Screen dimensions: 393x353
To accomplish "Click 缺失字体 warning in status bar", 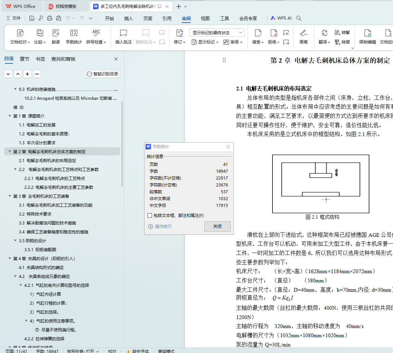I will pyautogui.click(x=138, y=351).
